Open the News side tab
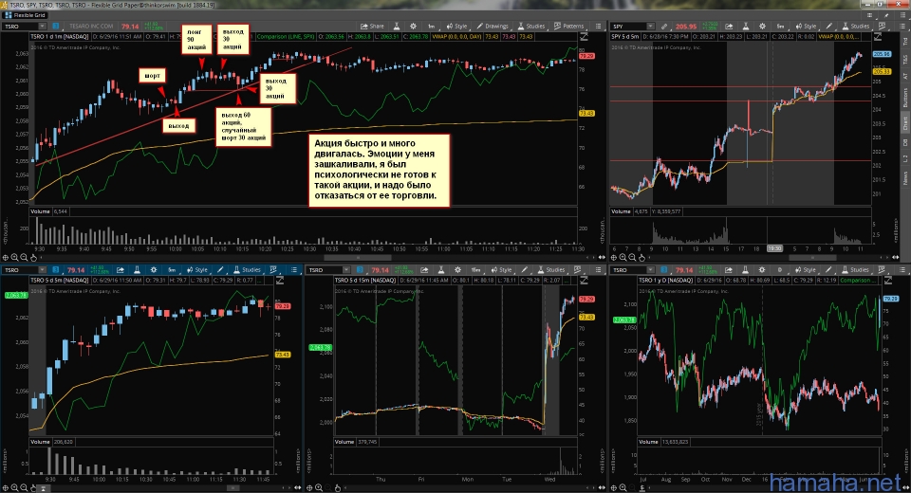Viewport: 911px width, 493px height. [905, 177]
